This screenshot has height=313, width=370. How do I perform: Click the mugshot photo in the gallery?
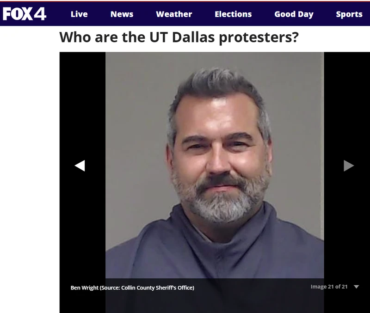pyautogui.click(x=215, y=165)
